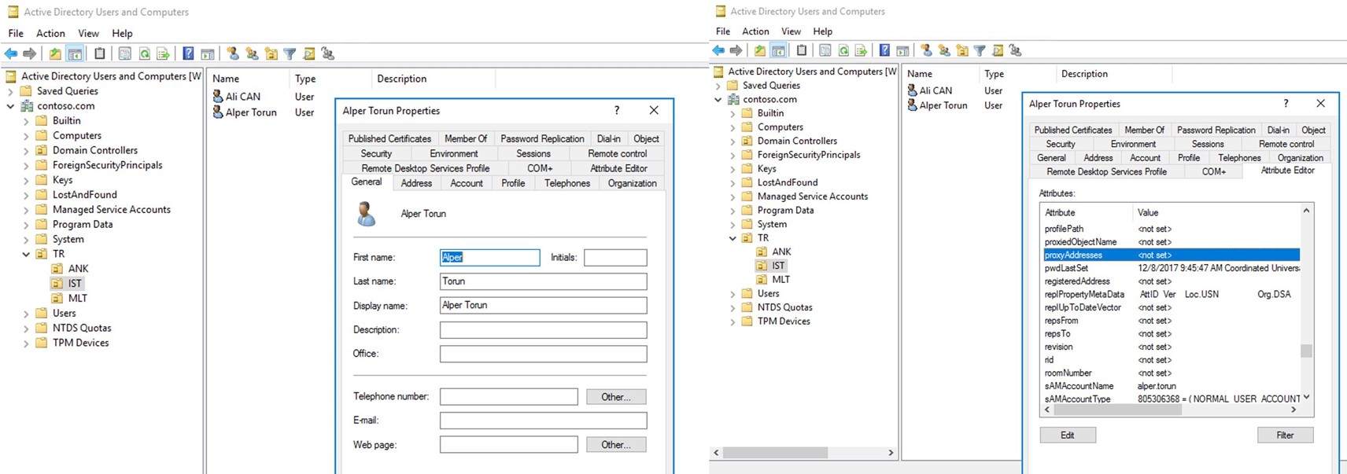1347x474 pixels.
Task: Expand Saved Queries node in left window tree
Action: click(x=11, y=91)
